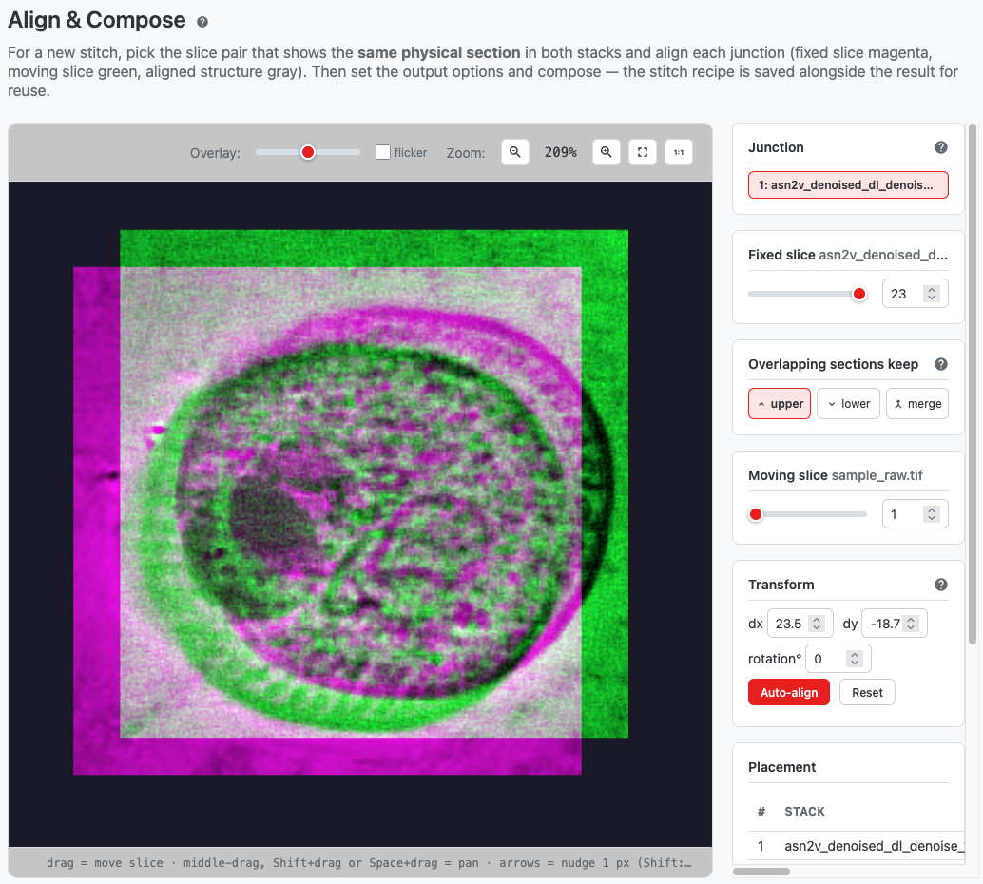Keep the upper overlapping sections
The height and width of the screenshot is (884, 983).
[x=780, y=404]
